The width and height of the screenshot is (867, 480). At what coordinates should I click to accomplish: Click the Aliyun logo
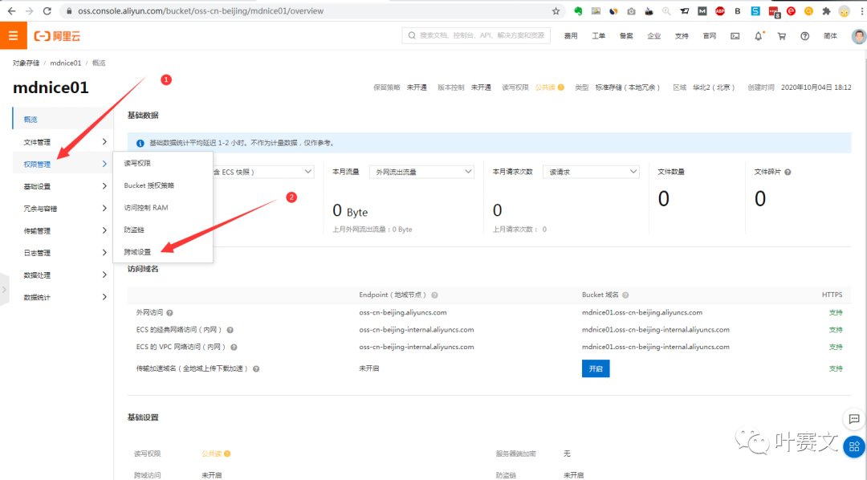coord(58,36)
